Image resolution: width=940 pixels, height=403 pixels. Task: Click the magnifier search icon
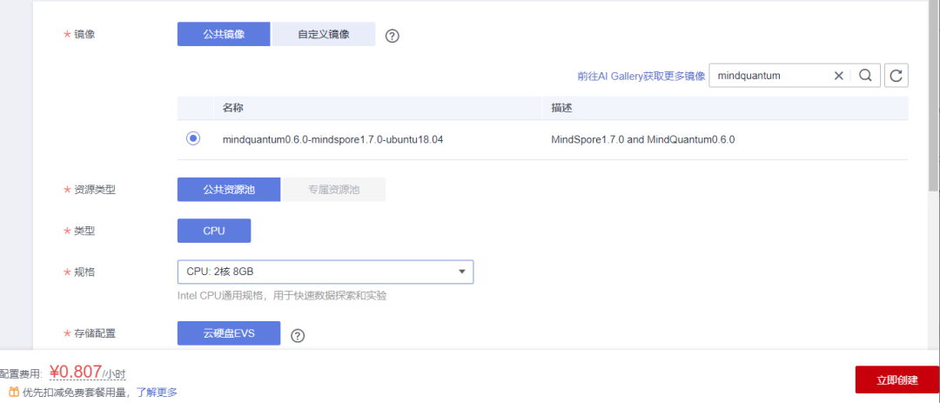tap(865, 76)
